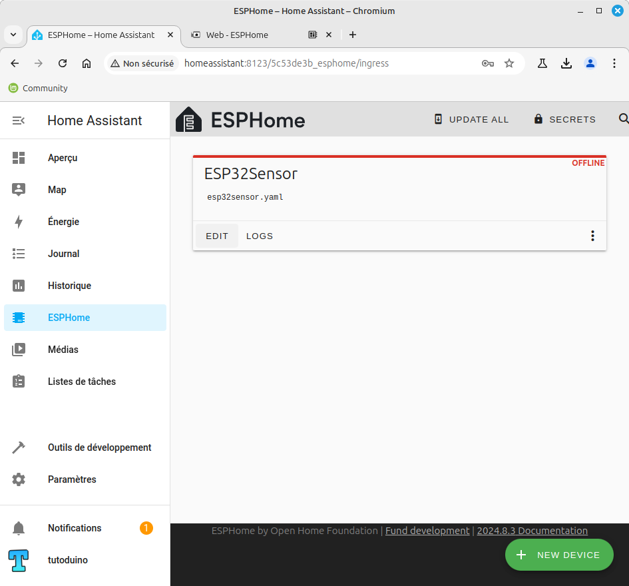
Task: Open the Aperçu dashboard
Action: tap(85, 158)
